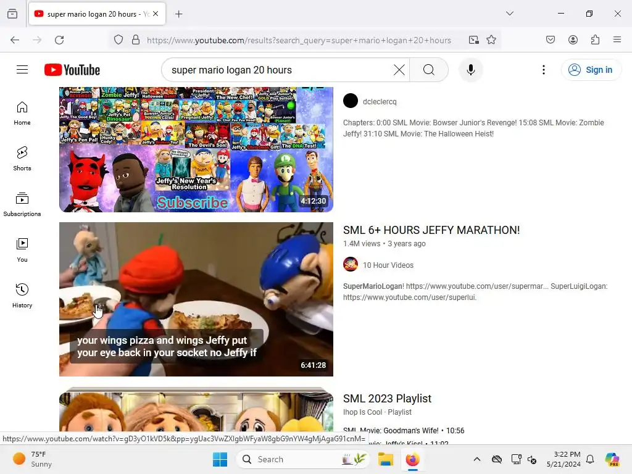Click the YouTube logo
The height and width of the screenshot is (474, 632).
click(x=72, y=70)
